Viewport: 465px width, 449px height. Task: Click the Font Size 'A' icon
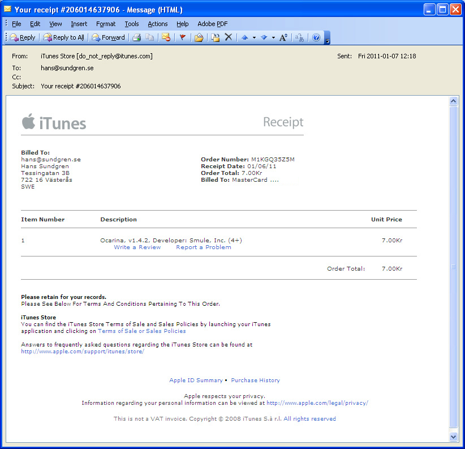click(283, 37)
